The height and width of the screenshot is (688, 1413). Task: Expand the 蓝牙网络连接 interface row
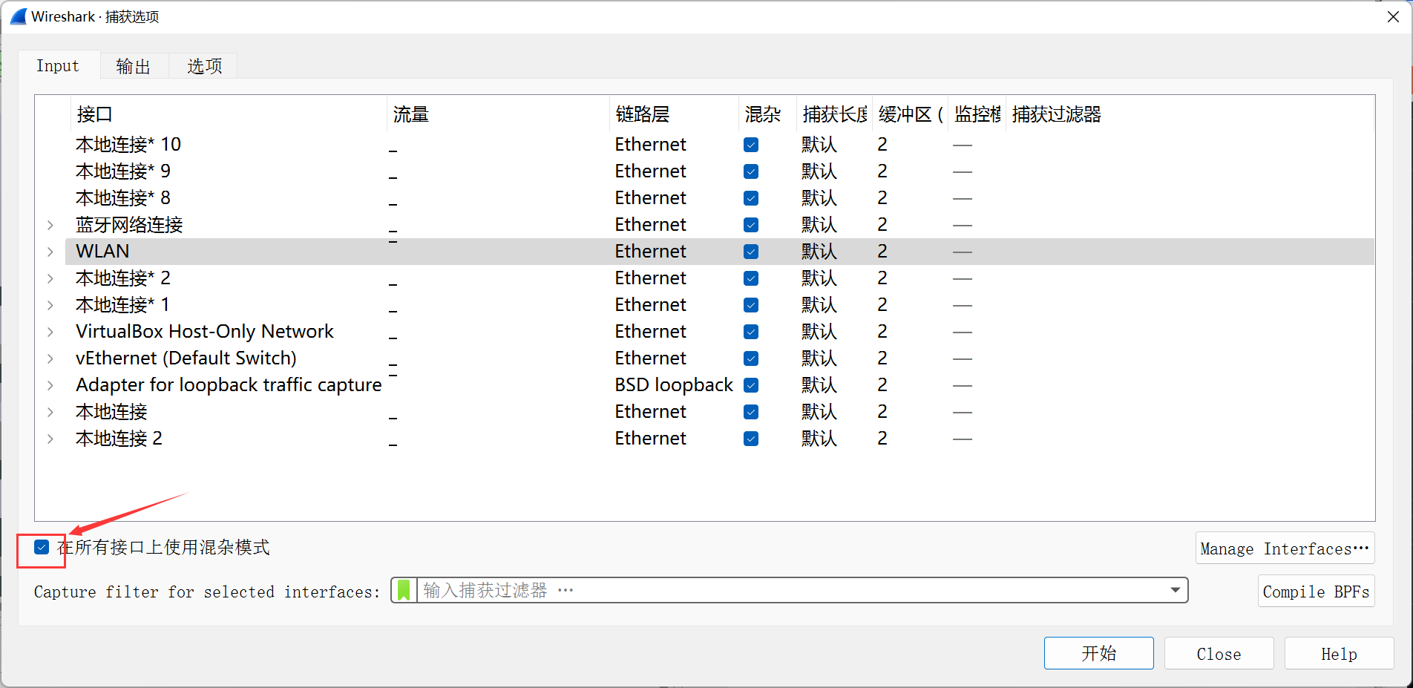point(50,225)
